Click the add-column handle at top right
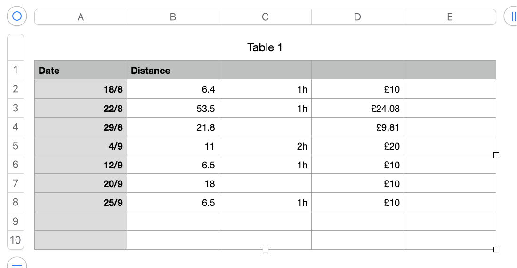 click(x=511, y=16)
